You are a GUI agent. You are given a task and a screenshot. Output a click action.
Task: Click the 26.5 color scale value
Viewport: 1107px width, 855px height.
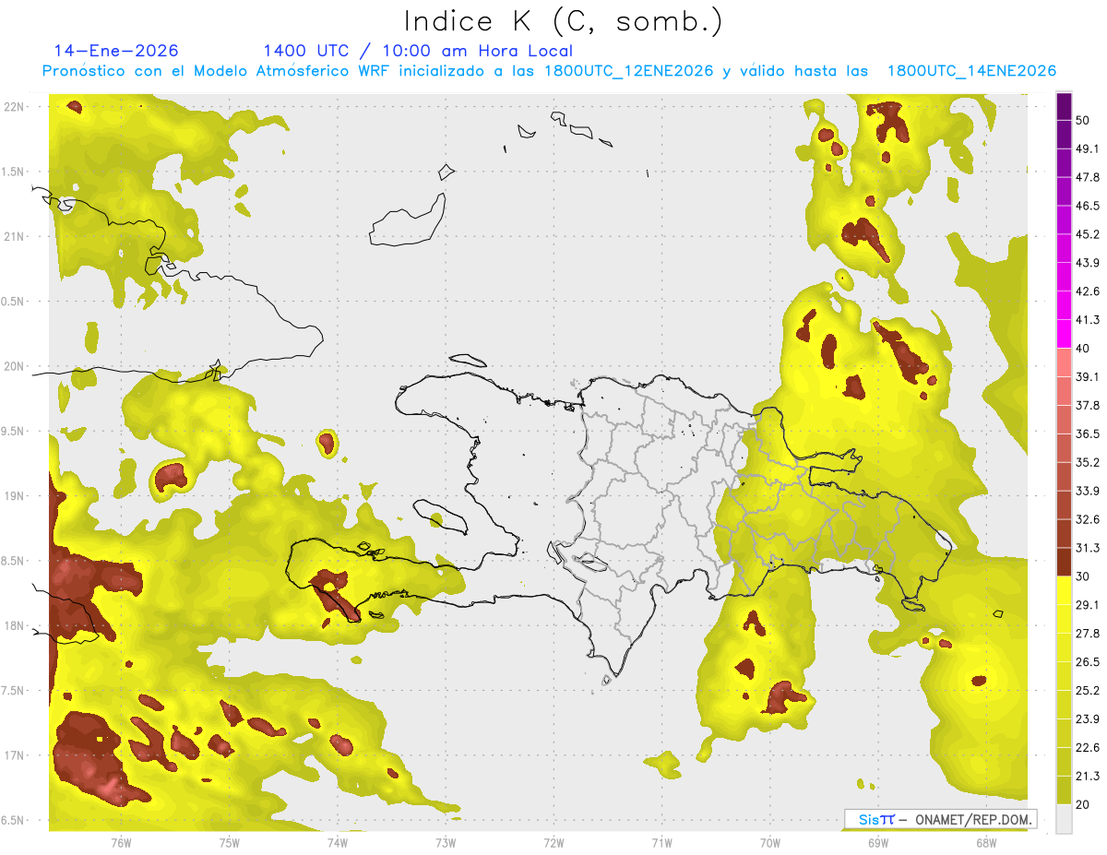[x=1088, y=662]
